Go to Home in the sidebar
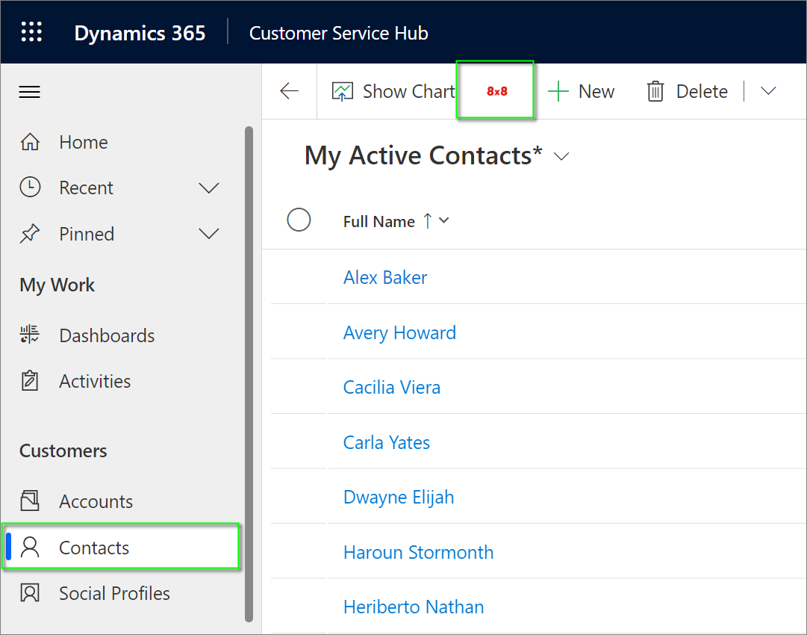807x635 pixels. (x=83, y=142)
